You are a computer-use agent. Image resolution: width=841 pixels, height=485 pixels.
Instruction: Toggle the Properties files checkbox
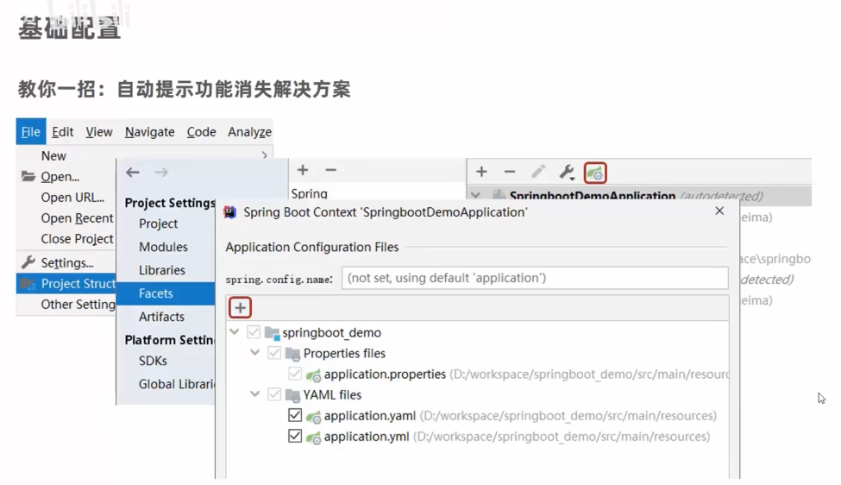click(x=274, y=353)
